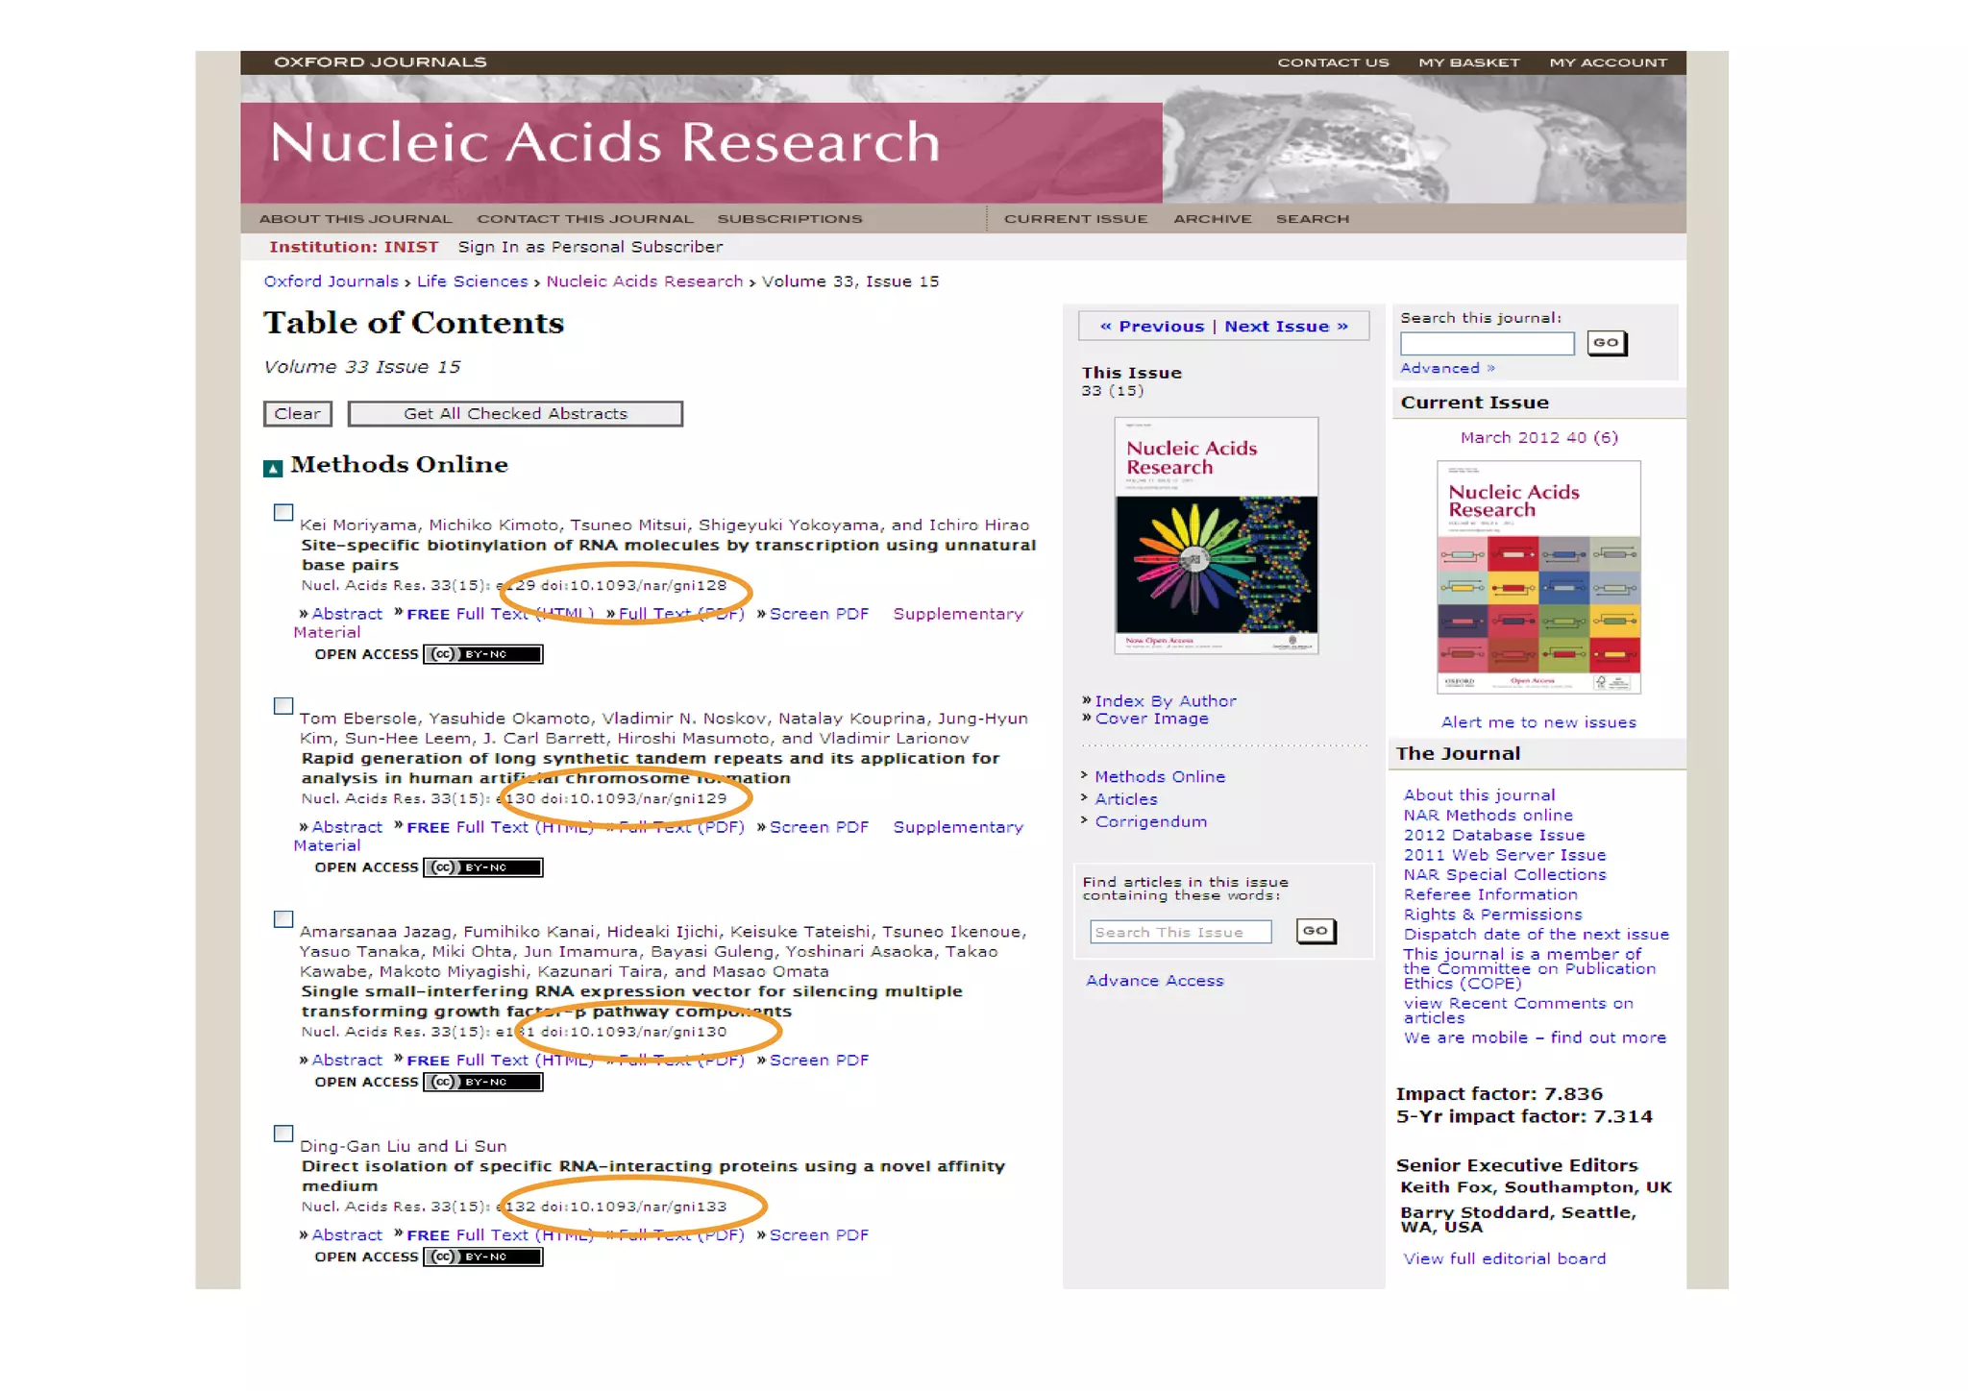Click the Methods Online up-arrow icon
The height and width of the screenshot is (1391, 1968).
coord(273,468)
